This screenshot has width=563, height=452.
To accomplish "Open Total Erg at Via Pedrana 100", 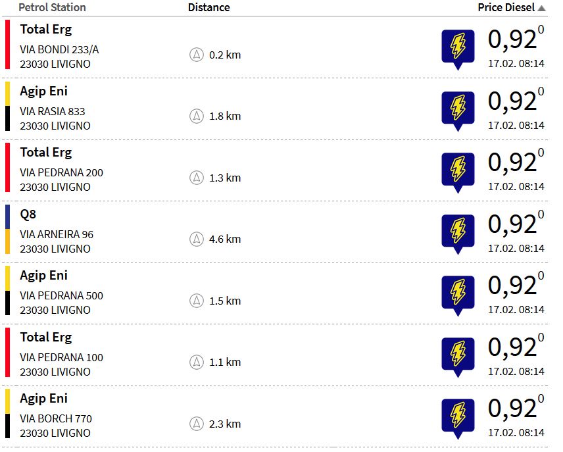I will point(45,338).
